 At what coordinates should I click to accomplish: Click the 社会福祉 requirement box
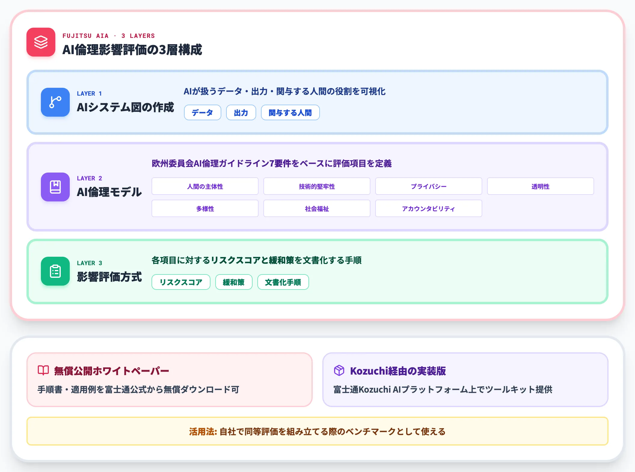click(317, 209)
